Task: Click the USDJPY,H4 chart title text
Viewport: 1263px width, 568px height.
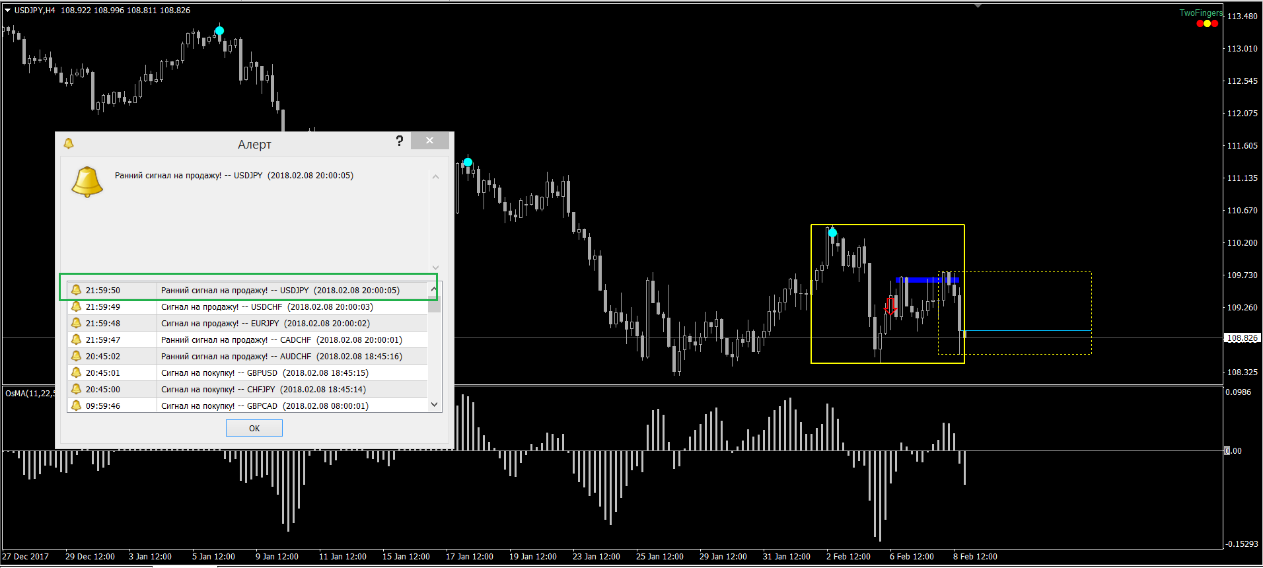Action: coord(35,11)
